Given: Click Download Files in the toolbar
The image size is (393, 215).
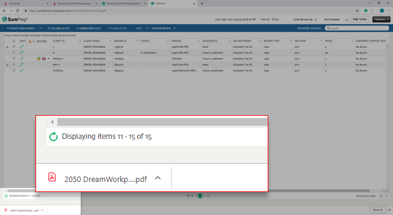Looking at the screenshot, I should coord(88,28).
